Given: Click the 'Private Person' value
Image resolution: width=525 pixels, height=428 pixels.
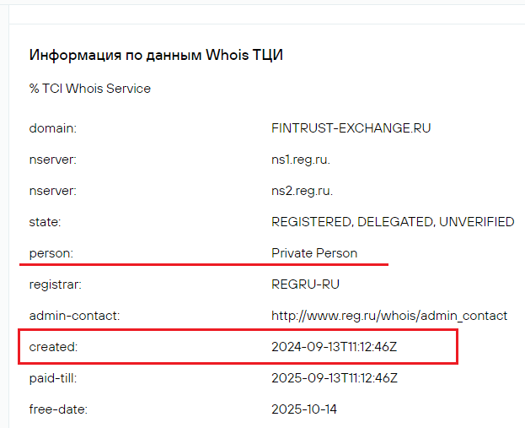Looking at the screenshot, I should (314, 253).
